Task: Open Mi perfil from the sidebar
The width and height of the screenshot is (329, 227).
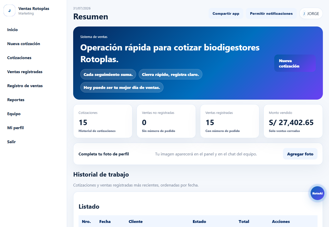Action: [x=16, y=128]
